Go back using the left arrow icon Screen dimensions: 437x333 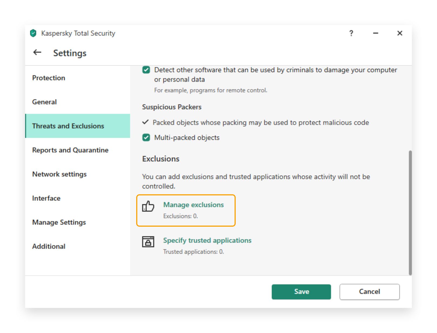(37, 52)
